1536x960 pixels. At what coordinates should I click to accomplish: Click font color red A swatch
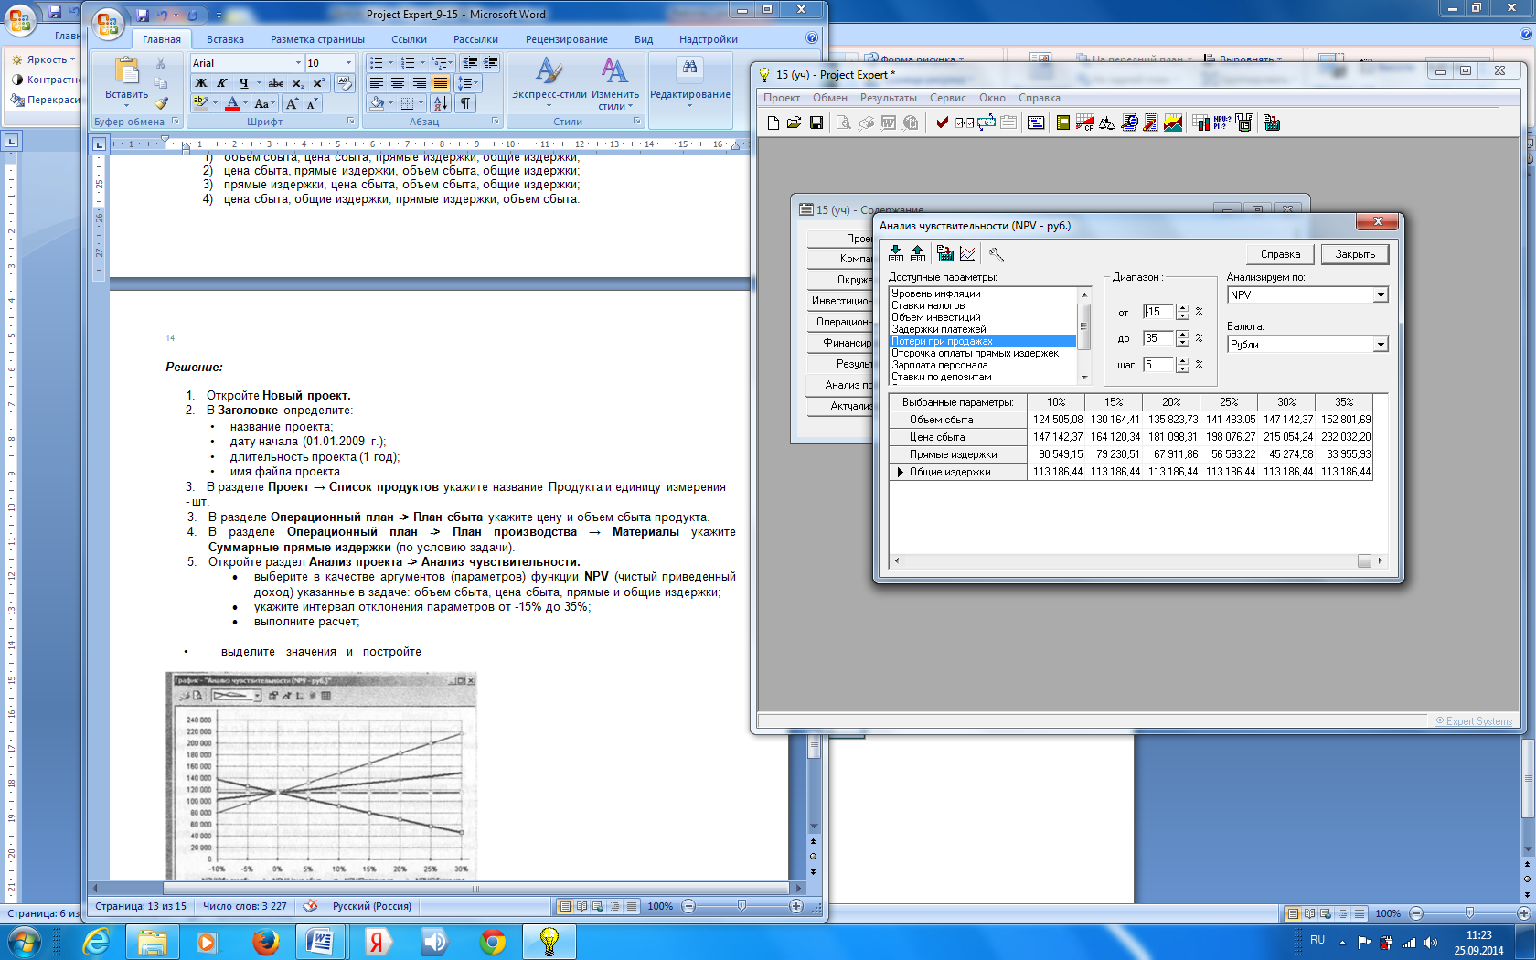[232, 103]
